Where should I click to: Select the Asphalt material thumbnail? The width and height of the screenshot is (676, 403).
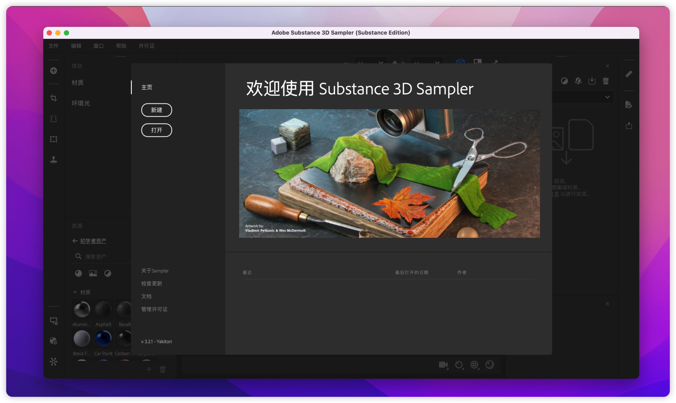coord(103,309)
